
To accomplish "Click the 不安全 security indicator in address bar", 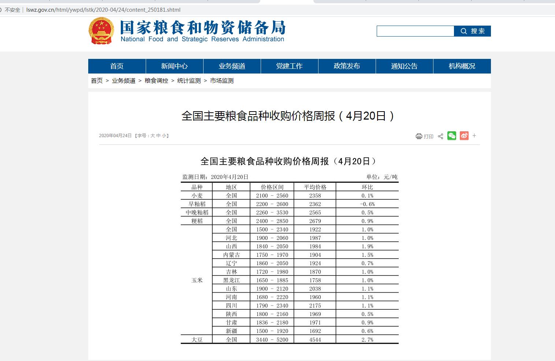I will tap(12, 10).
